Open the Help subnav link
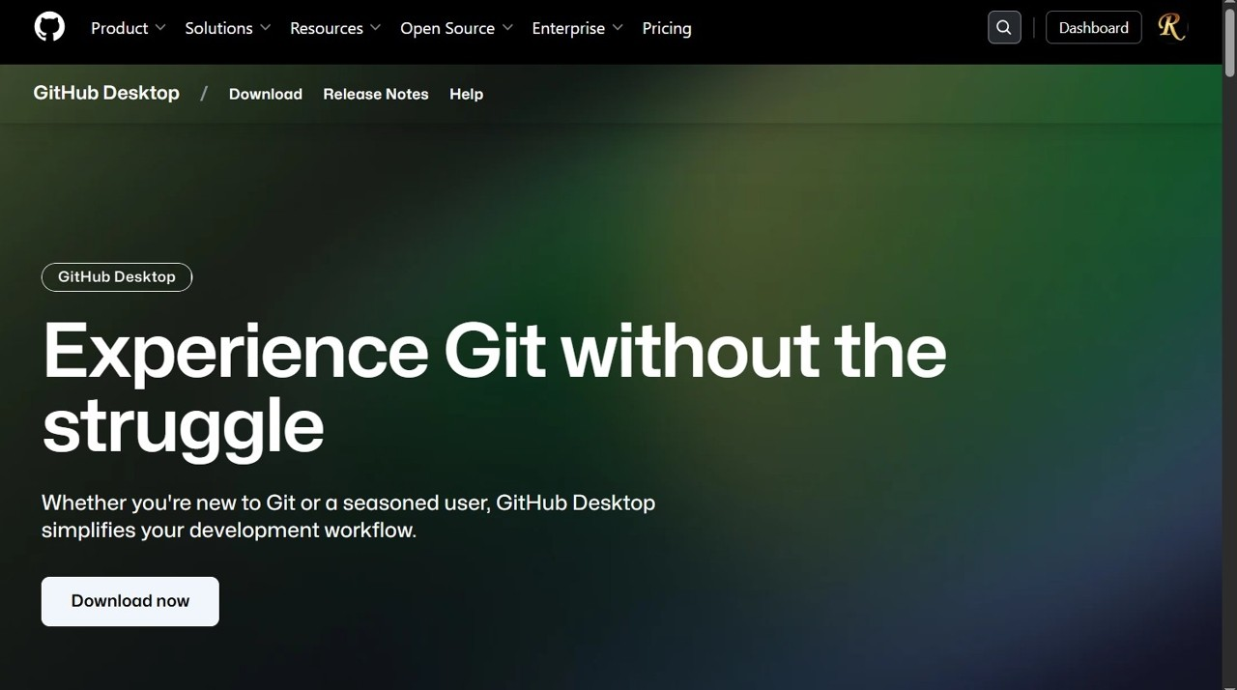 (466, 94)
